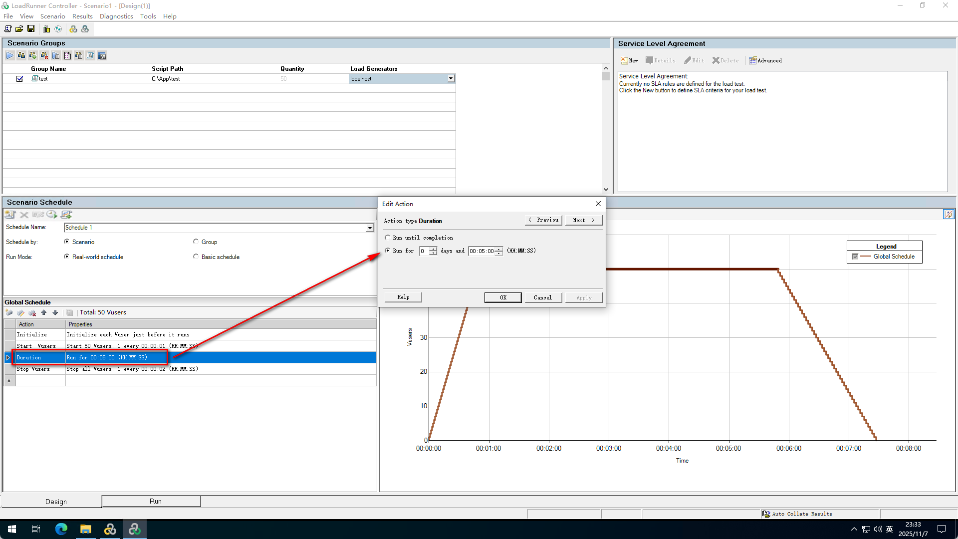Open the Diagnostics menu
Viewport: 958px width, 539px height.
[x=116, y=16]
